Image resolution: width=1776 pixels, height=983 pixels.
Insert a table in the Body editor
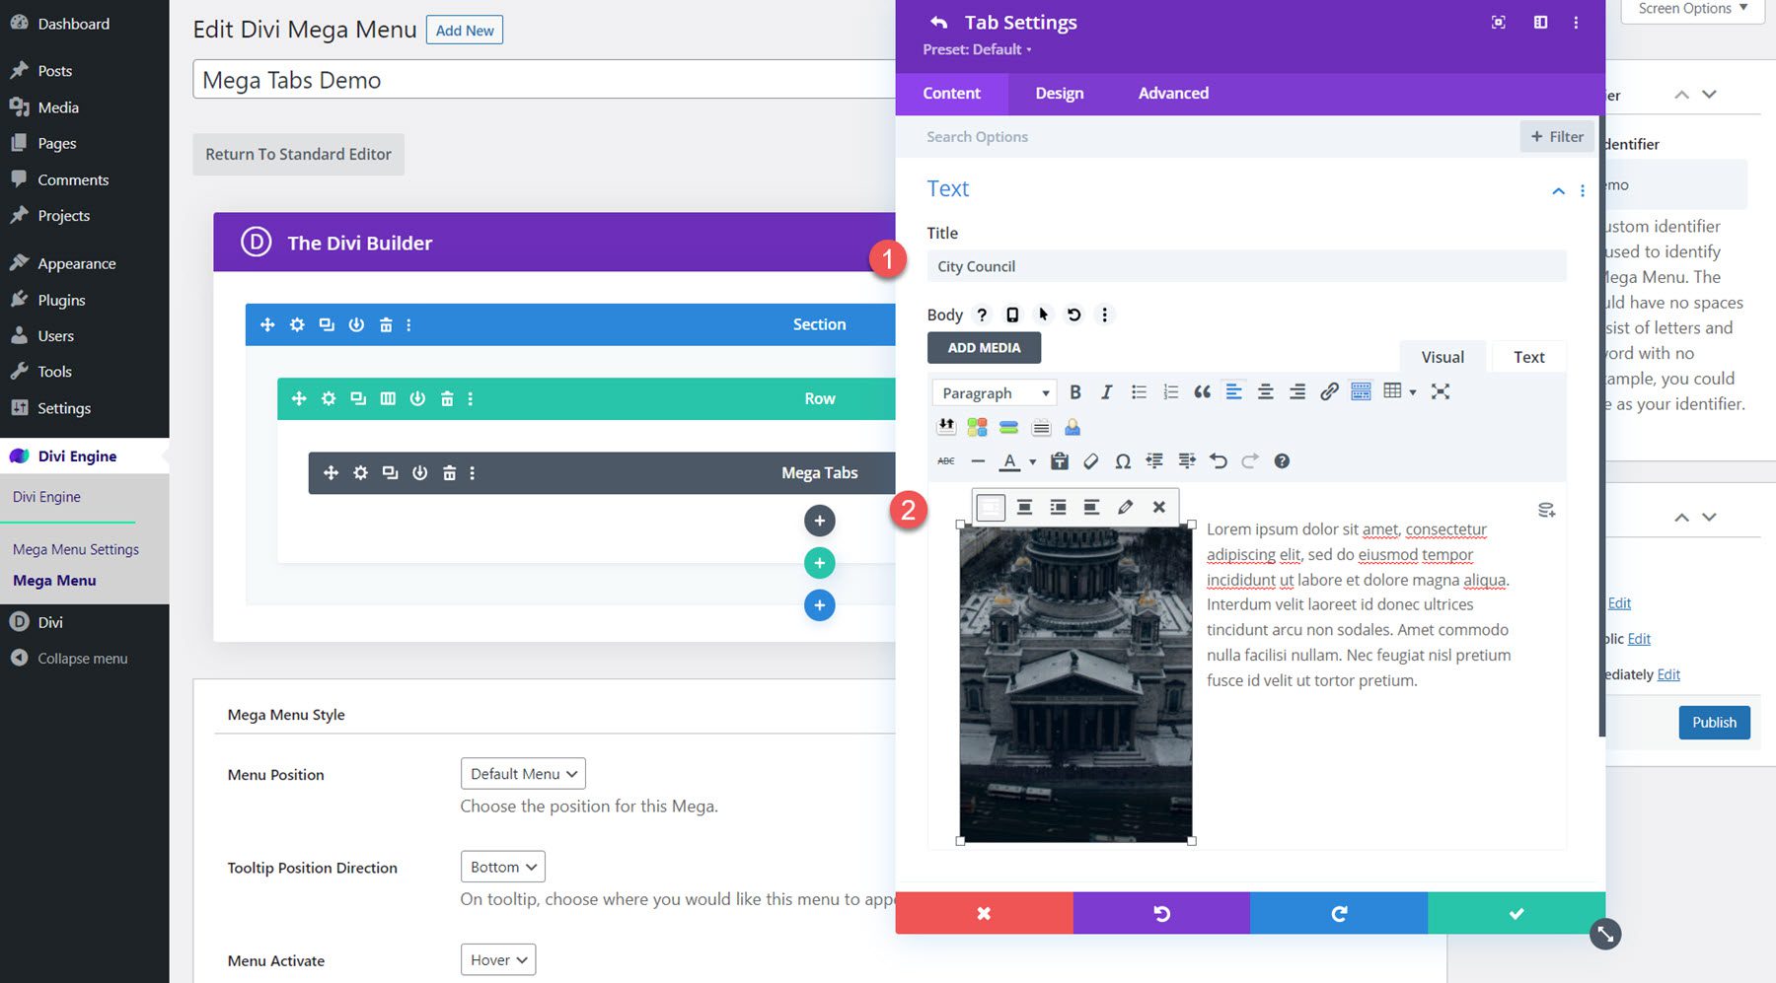pos(1392,391)
